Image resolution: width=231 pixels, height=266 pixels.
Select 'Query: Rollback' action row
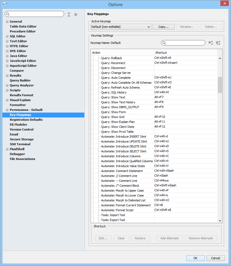point(154,58)
